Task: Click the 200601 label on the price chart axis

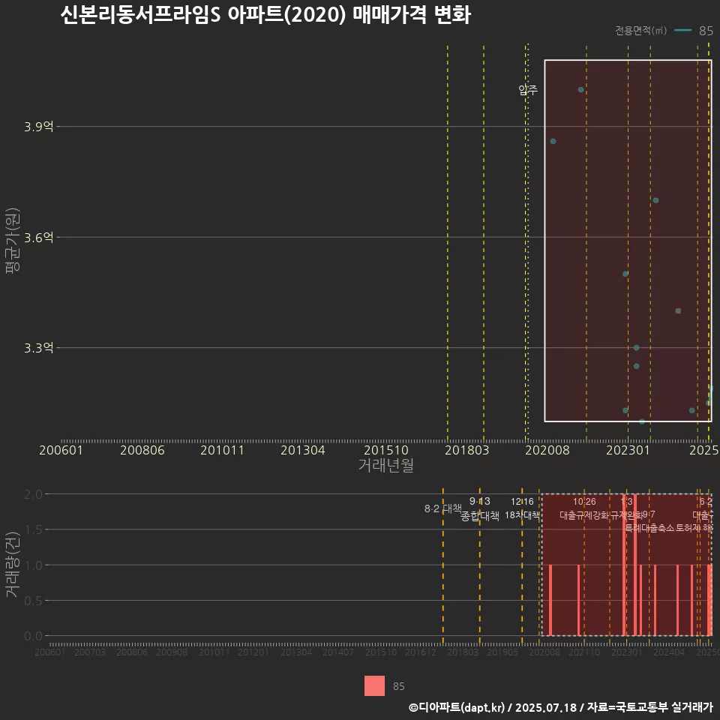Action: click(61, 450)
